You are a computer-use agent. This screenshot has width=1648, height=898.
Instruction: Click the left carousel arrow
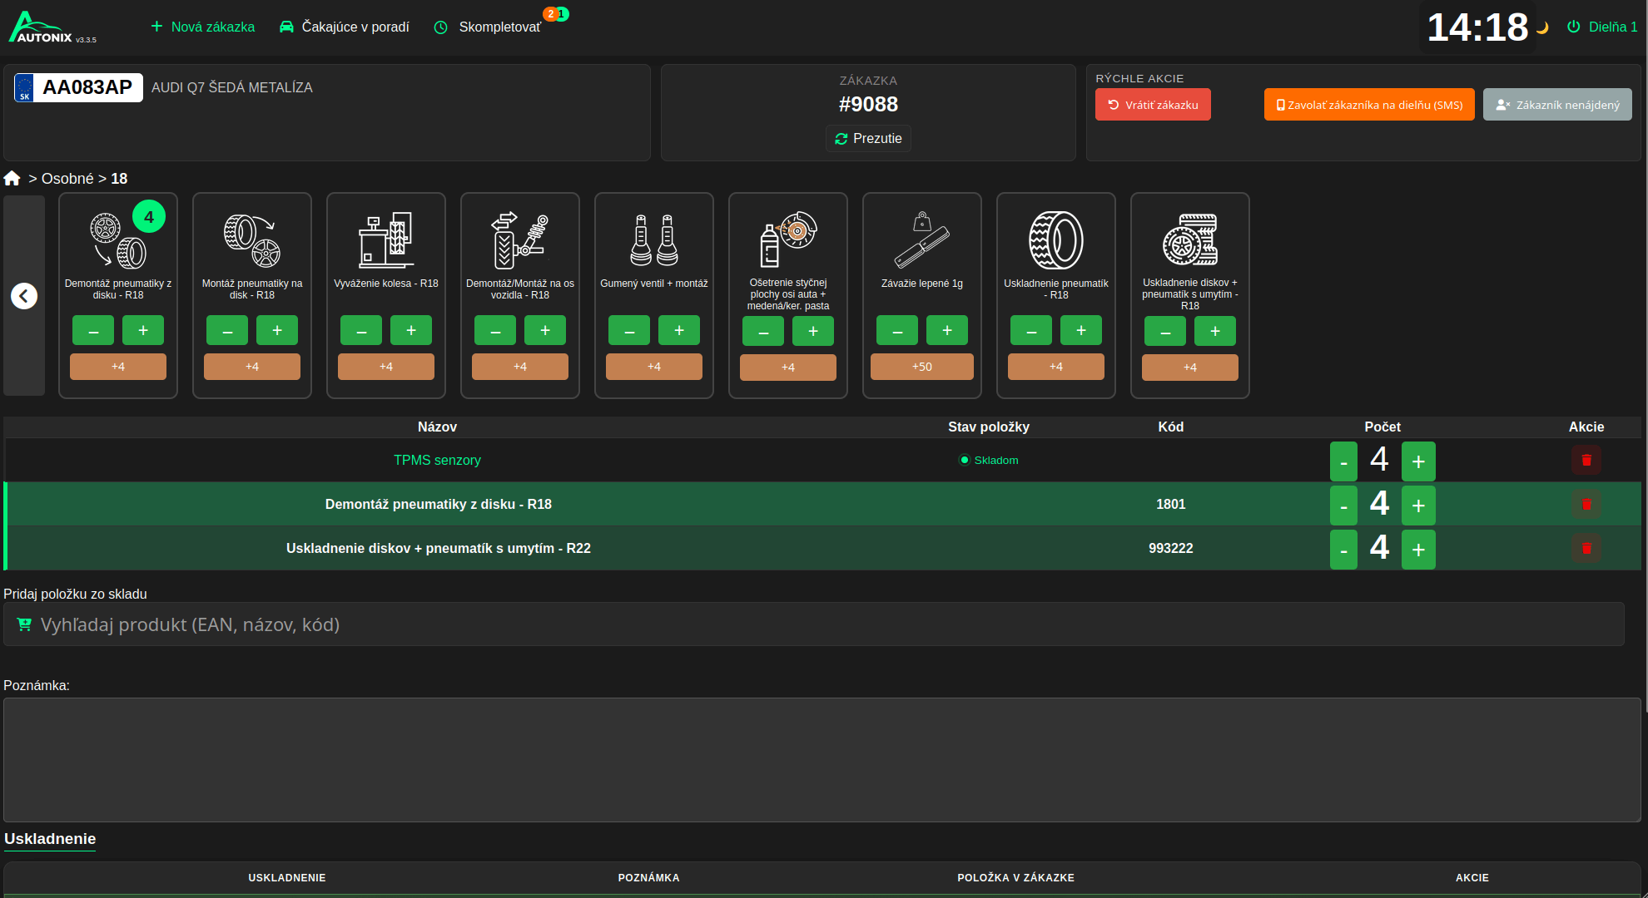[24, 296]
